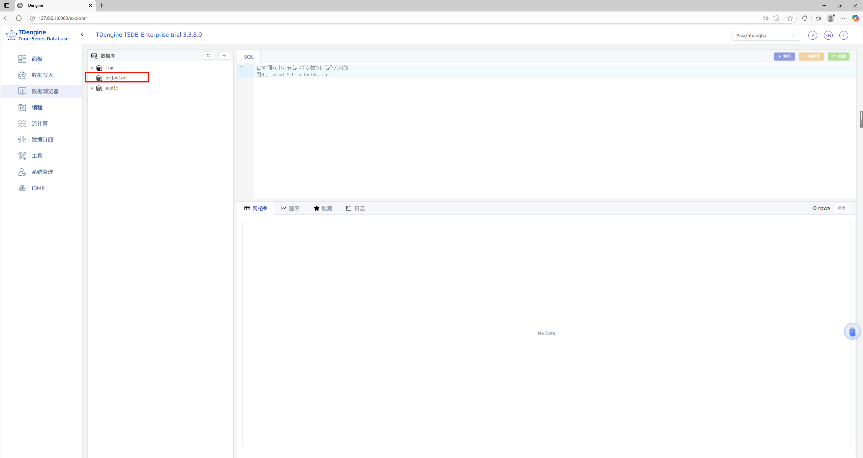Click the 格式化 format button
Image resolution: width=863 pixels, height=458 pixels.
pyautogui.click(x=811, y=57)
